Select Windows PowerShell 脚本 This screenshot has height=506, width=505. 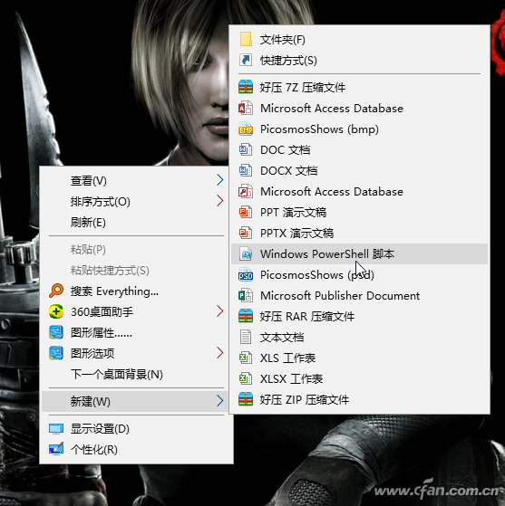pyautogui.click(x=360, y=254)
